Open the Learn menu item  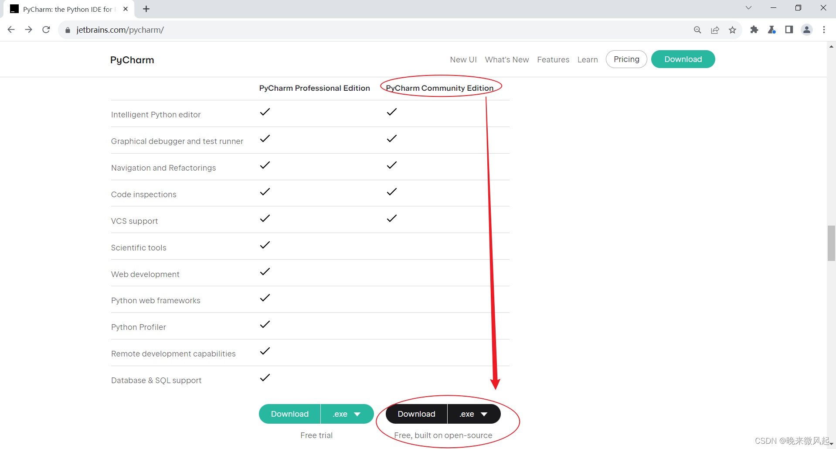click(588, 59)
